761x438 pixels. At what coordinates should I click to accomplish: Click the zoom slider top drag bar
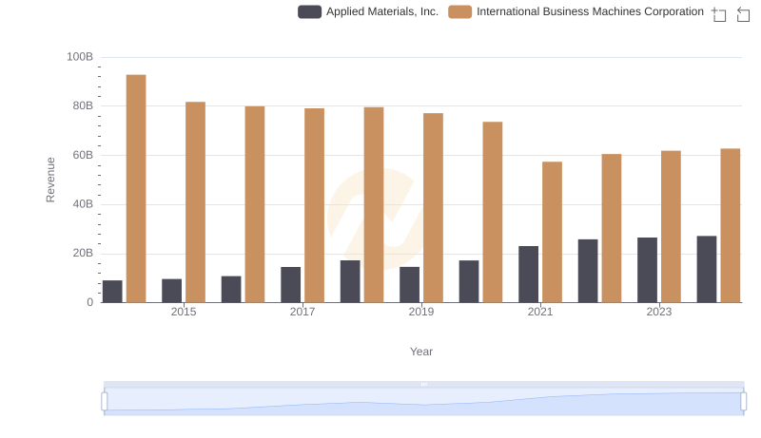coord(423,384)
